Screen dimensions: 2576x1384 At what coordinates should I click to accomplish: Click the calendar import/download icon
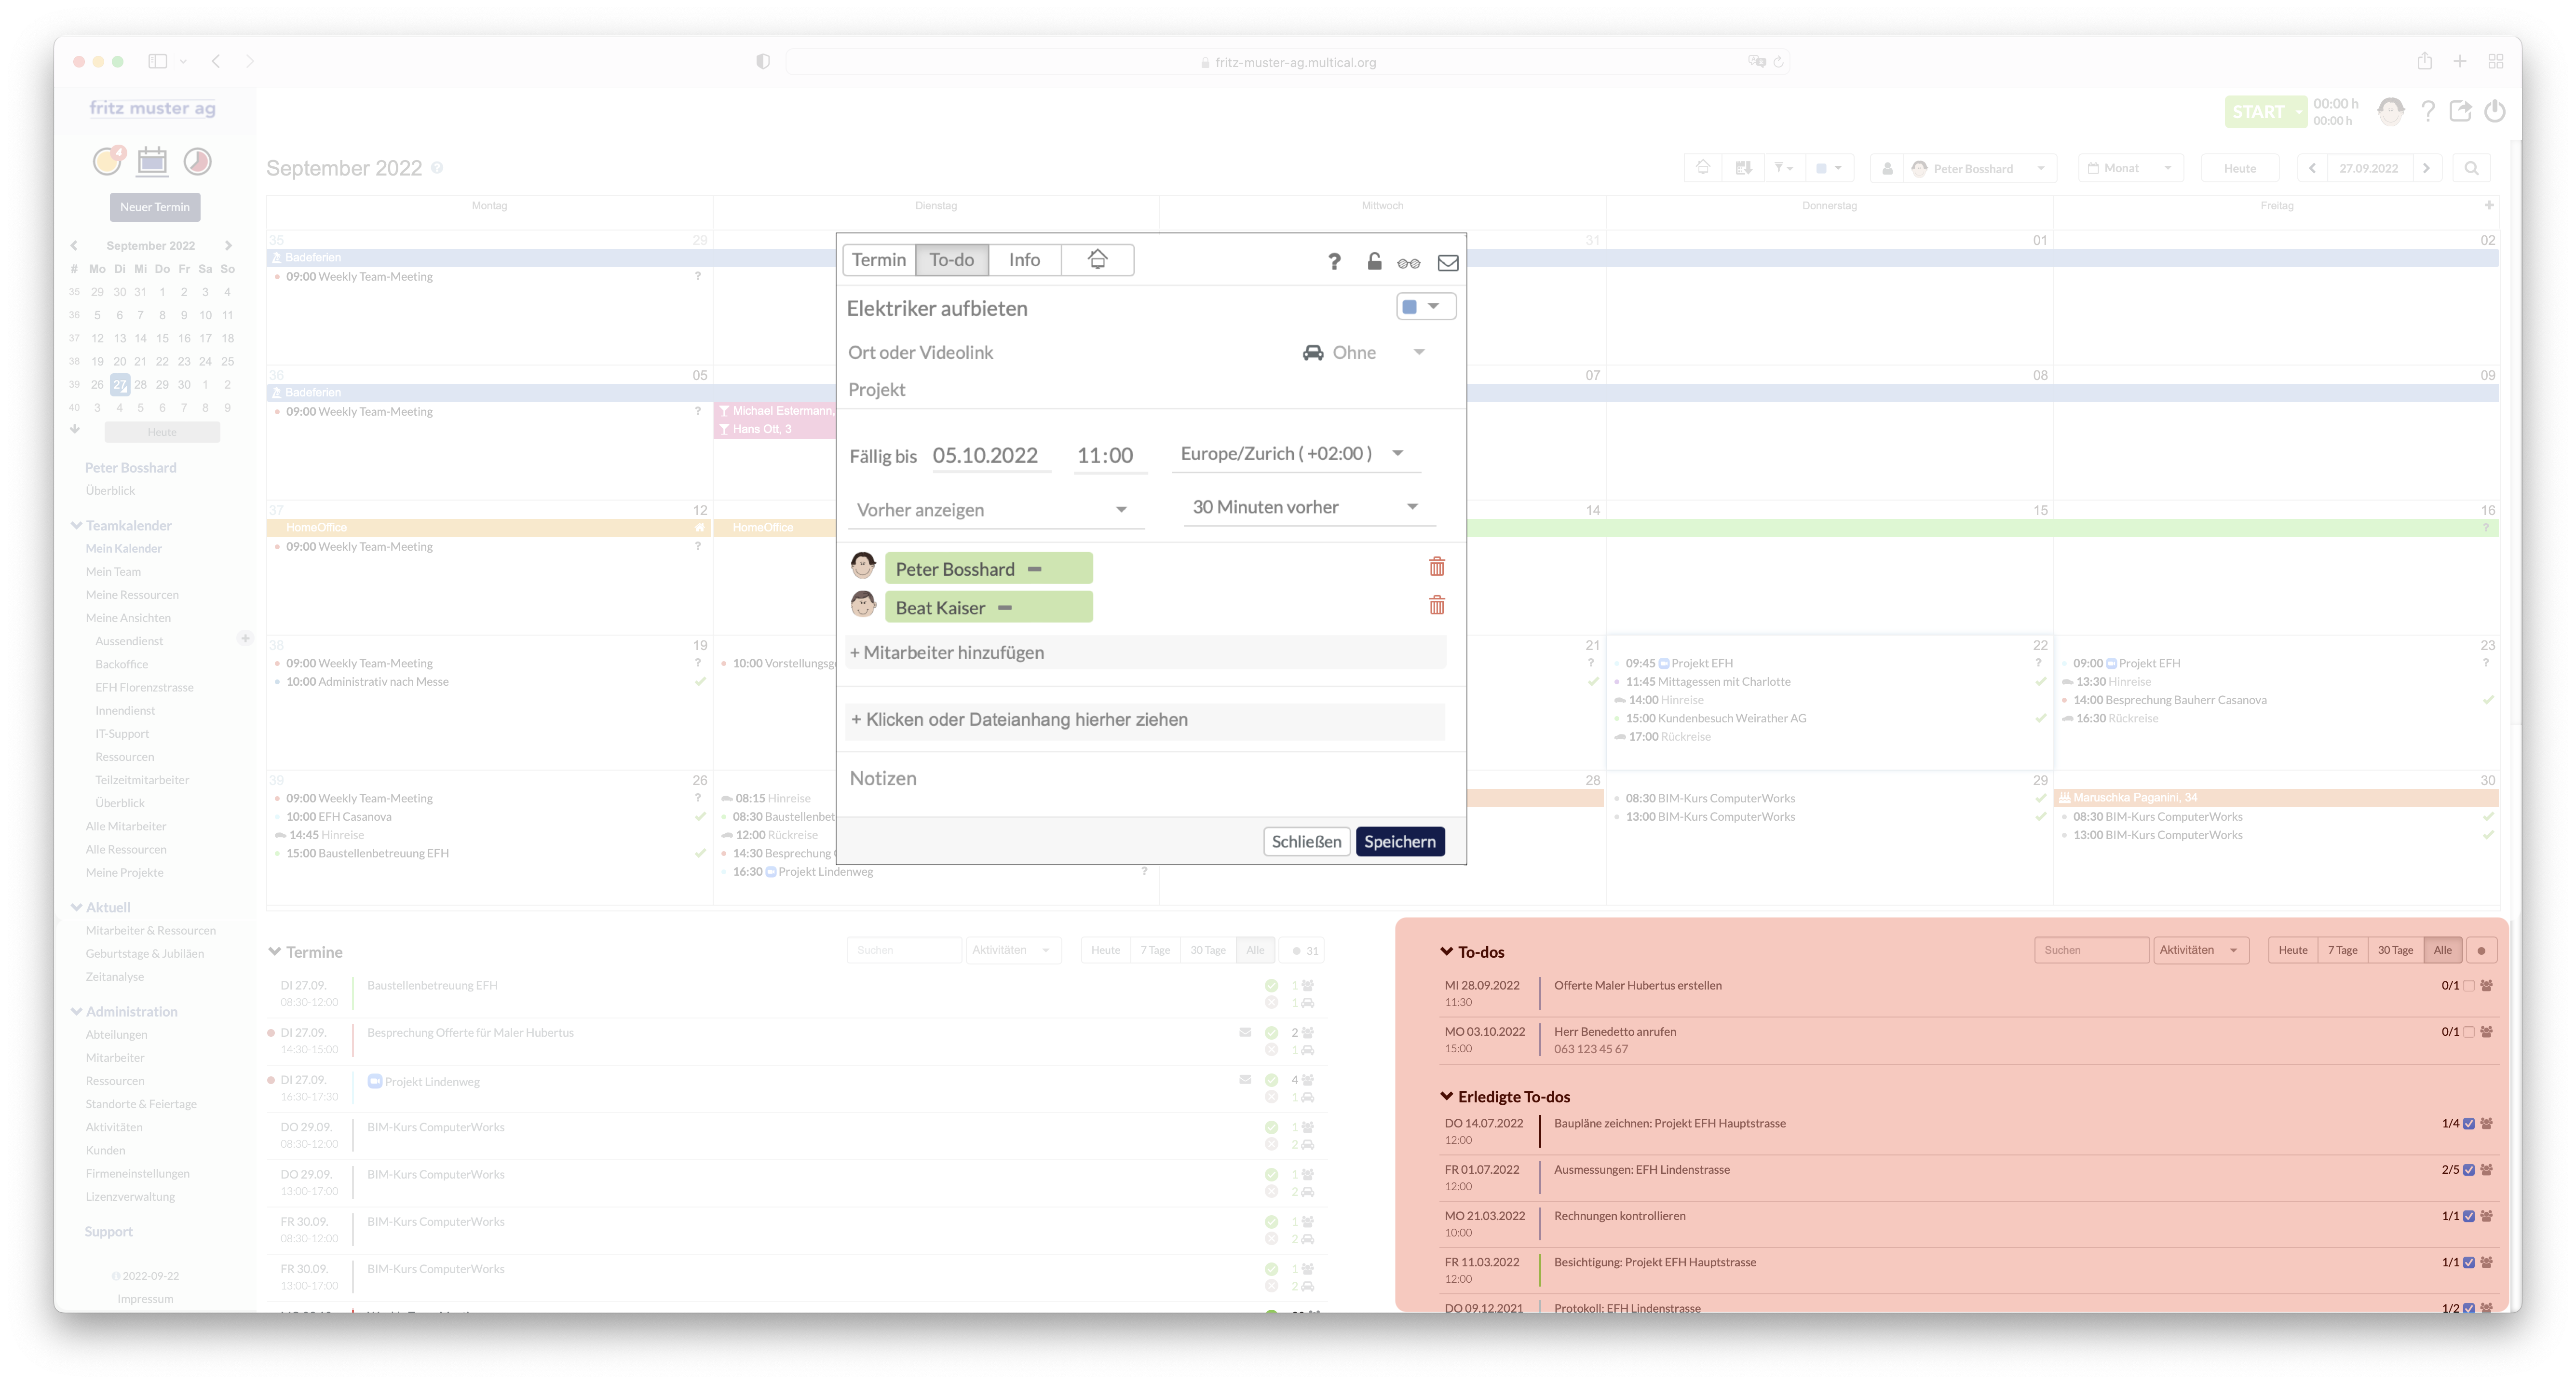[1743, 168]
